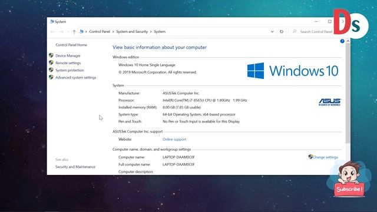
Task: Open Security and Maintenance link
Action: [75, 167]
